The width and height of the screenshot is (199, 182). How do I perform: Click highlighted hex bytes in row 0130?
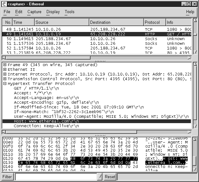[74, 163]
